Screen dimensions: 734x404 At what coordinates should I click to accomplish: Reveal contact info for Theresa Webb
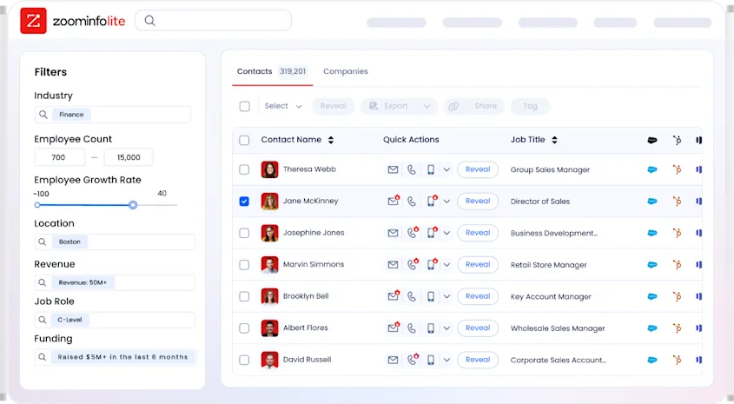click(x=478, y=169)
